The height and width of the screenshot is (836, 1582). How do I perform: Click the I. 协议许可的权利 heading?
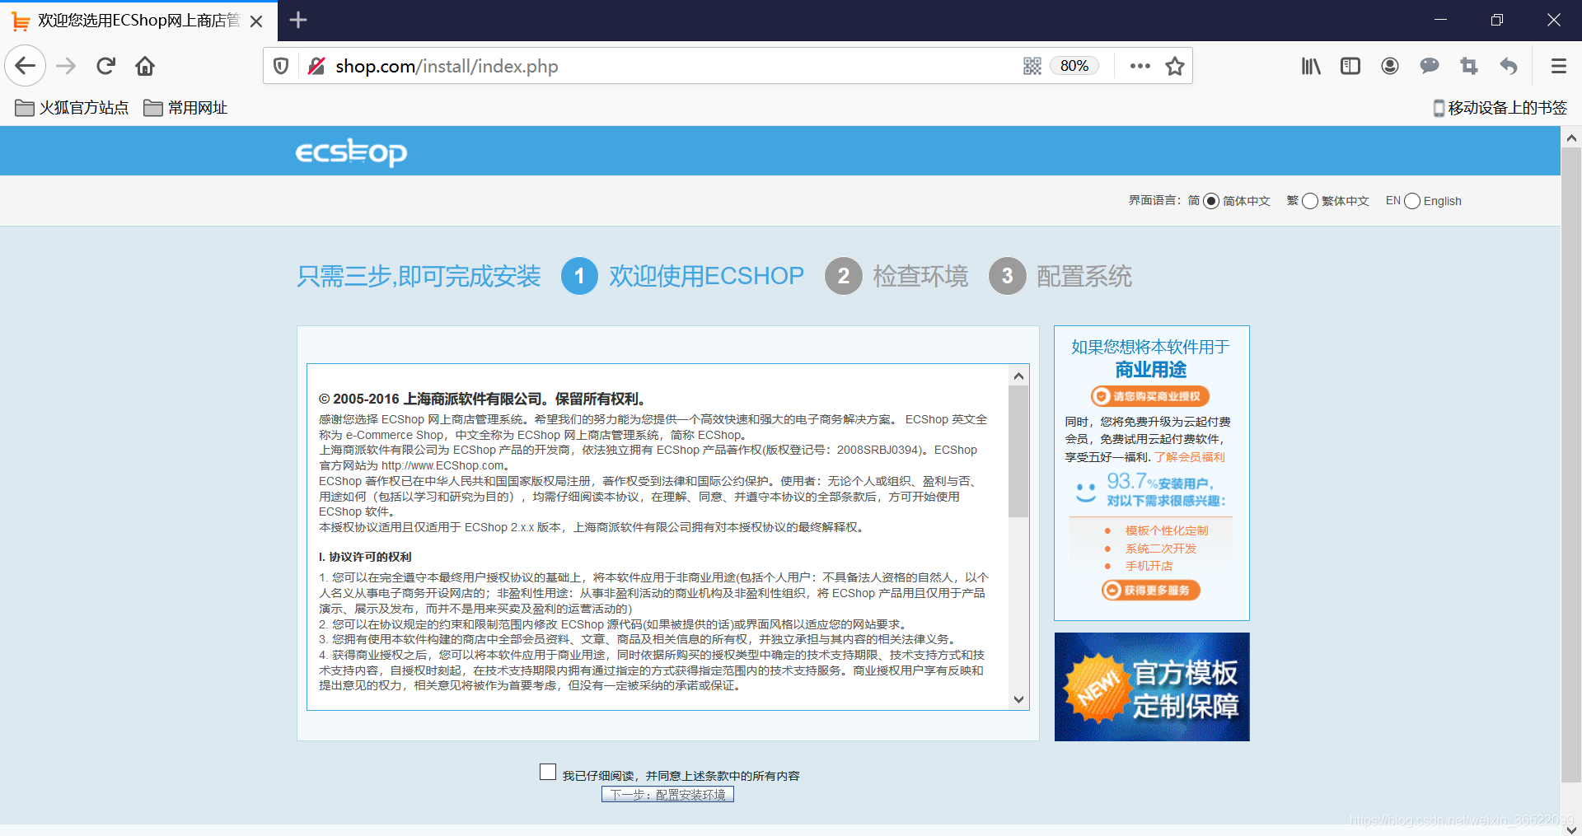coord(365,557)
